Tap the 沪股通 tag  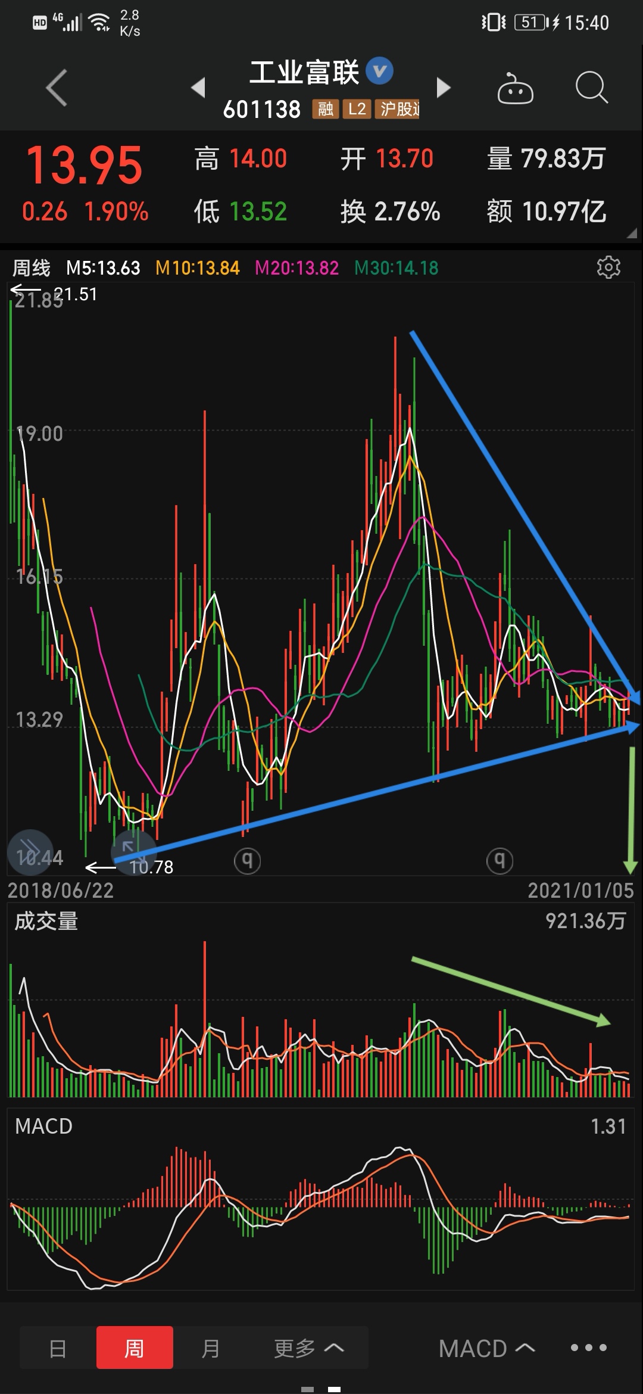tap(397, 109)
